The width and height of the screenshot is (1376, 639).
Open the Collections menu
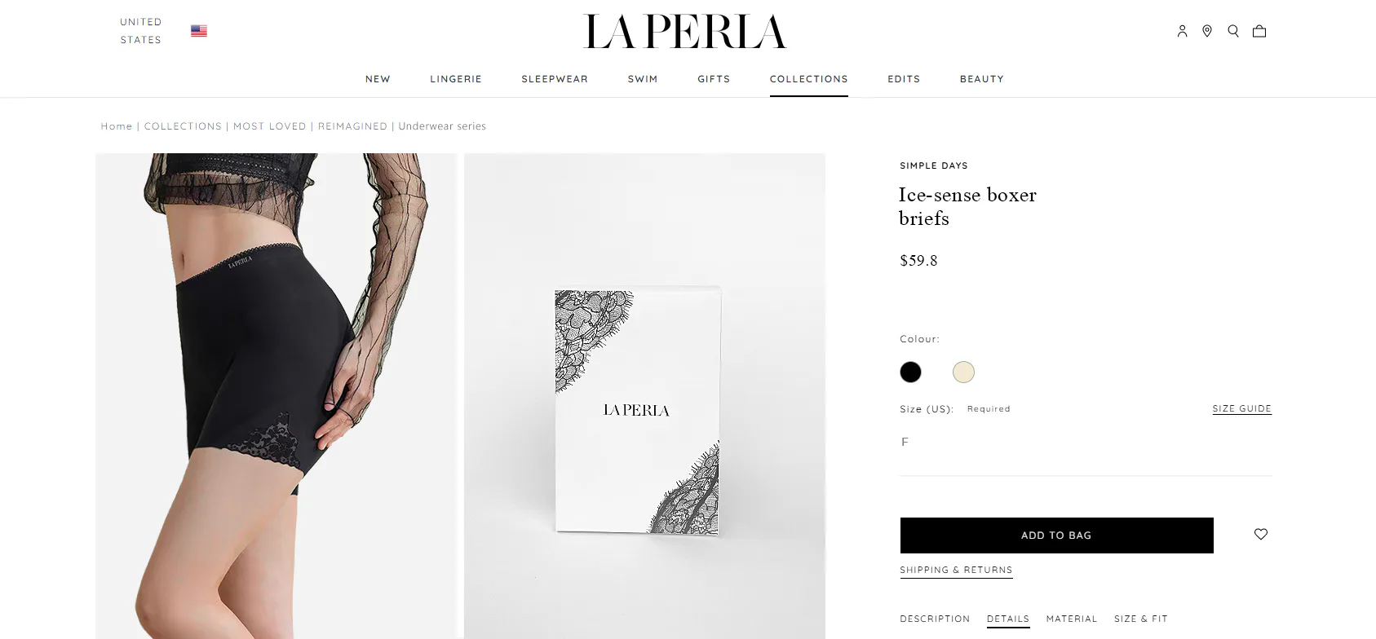coord(808,79)
